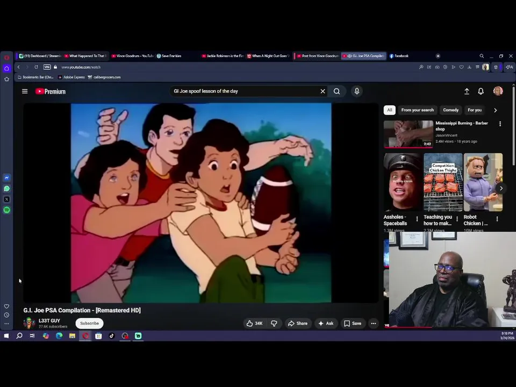Open Opera sidebar heart bookmarks icon
516x387 pixels.
point(6,306)
